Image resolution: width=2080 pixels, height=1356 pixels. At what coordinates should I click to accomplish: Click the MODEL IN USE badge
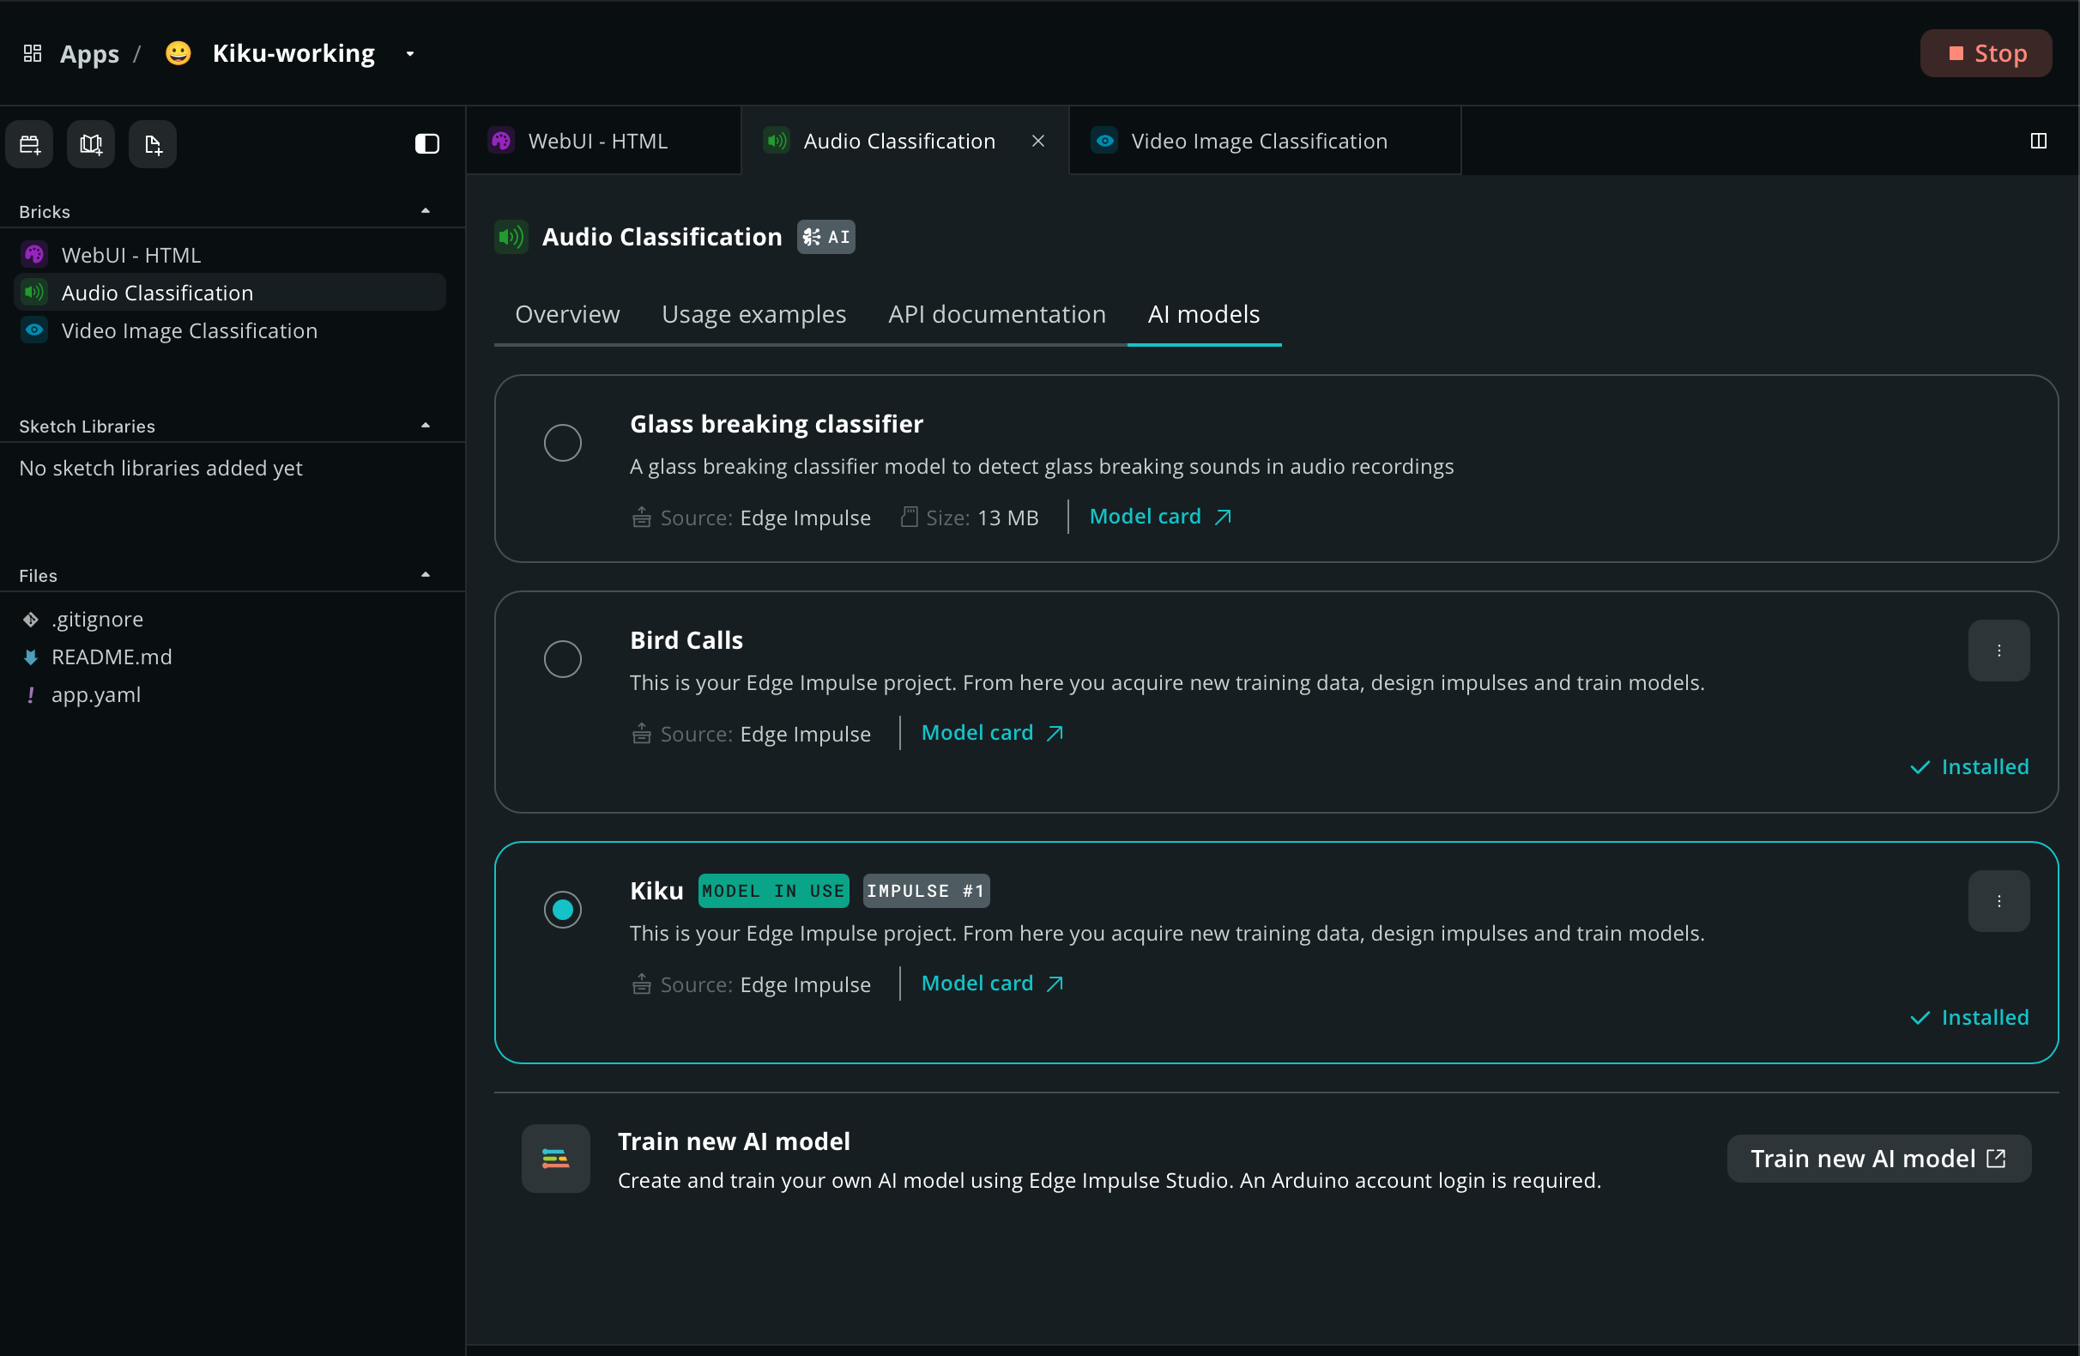pyautogui.click(x=772, y=891)
